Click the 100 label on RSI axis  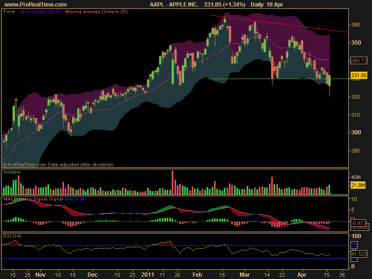pos(356,236)
